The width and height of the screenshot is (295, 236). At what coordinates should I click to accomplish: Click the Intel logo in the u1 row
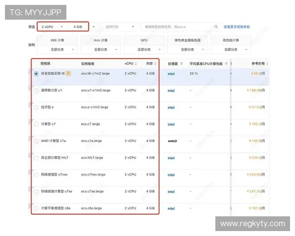(x=171, y=90)
